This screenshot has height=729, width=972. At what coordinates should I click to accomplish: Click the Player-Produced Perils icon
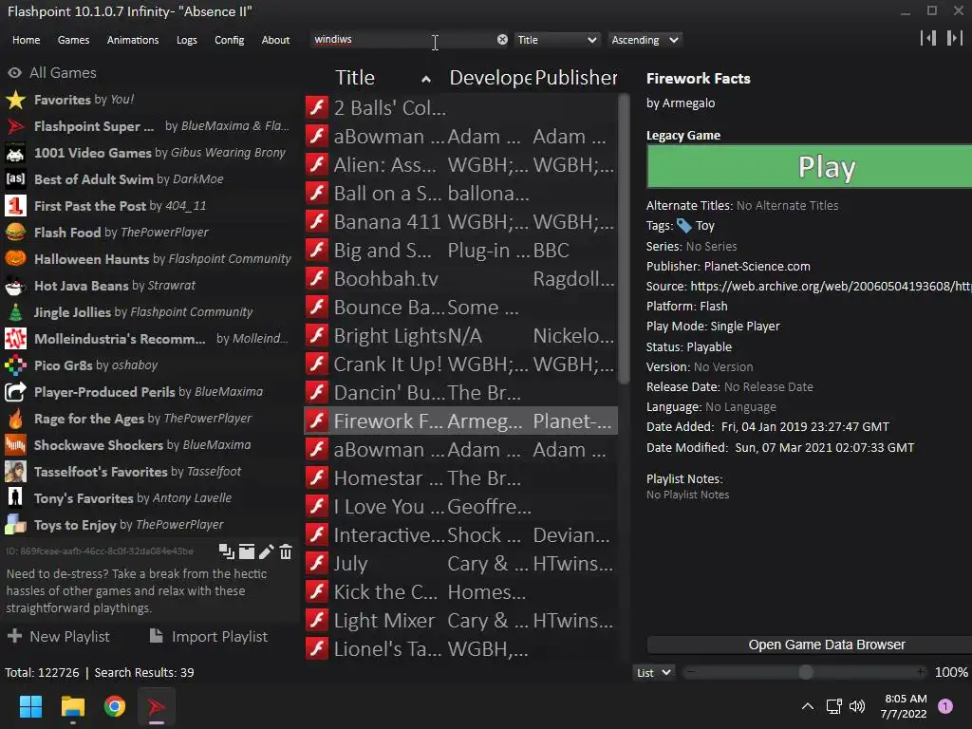[15, 392]
